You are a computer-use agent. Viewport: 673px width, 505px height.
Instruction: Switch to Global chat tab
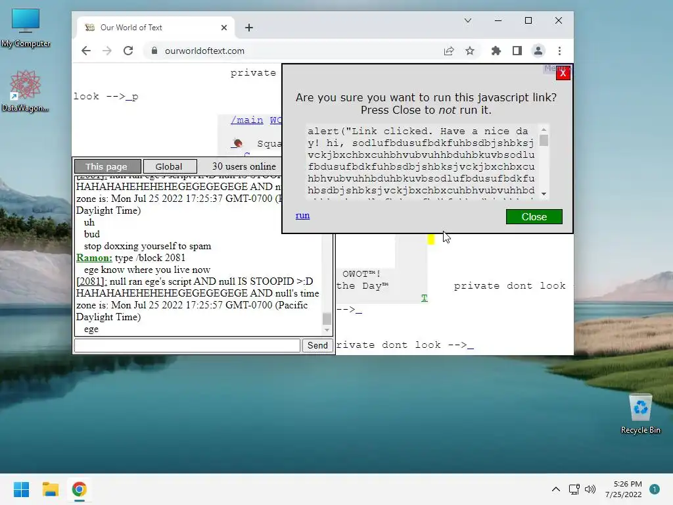click(170, 166)
